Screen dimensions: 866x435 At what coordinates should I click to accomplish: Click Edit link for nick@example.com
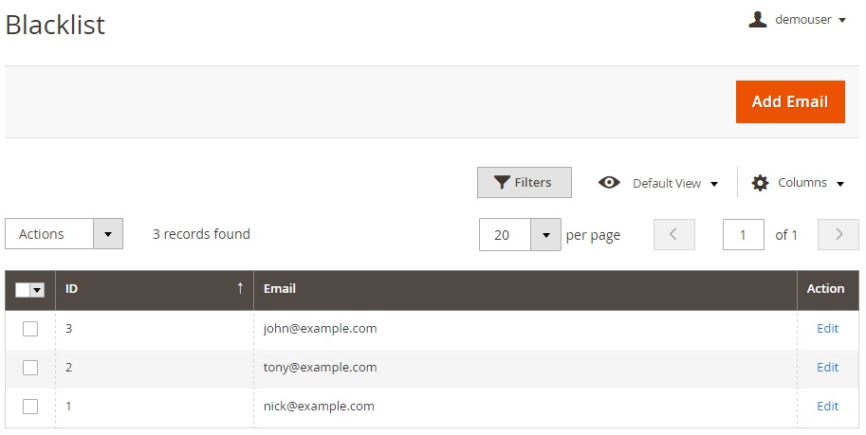coord(827,407)
